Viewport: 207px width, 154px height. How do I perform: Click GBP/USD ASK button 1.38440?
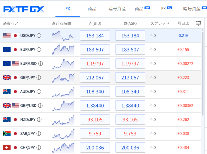point(130,106)
